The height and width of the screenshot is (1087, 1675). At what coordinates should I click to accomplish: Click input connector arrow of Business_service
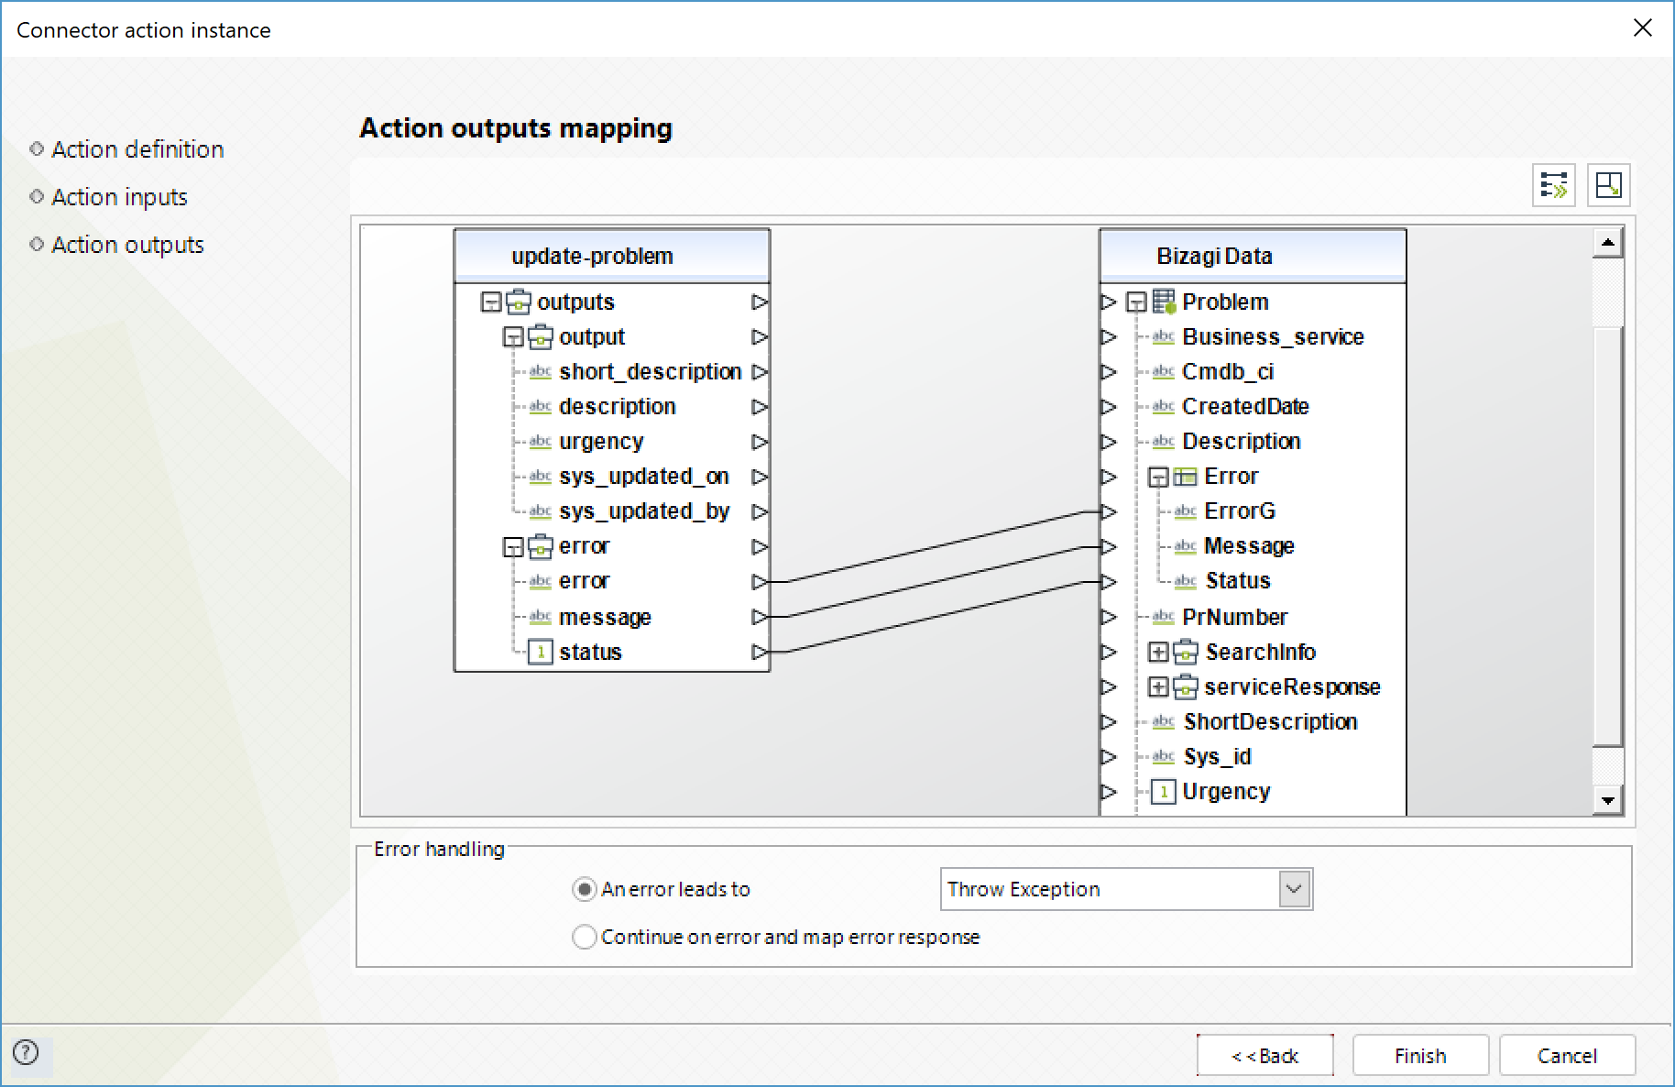(1109, 336)
